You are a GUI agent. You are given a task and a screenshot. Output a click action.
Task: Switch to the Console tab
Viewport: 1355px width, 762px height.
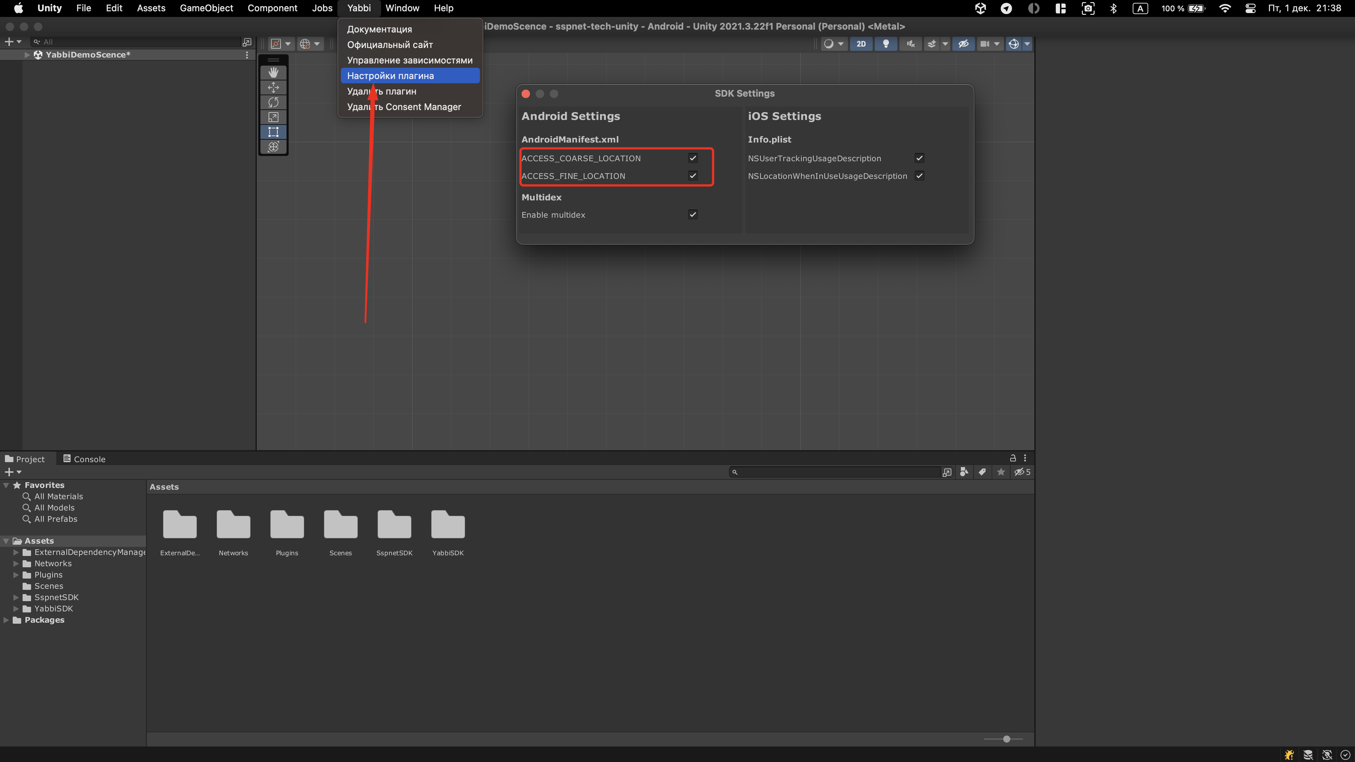[x=84, y=459]
